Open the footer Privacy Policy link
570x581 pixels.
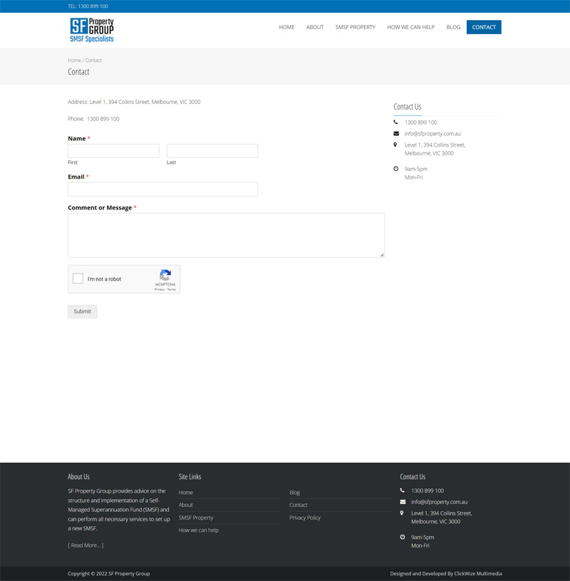pos(305,518)
